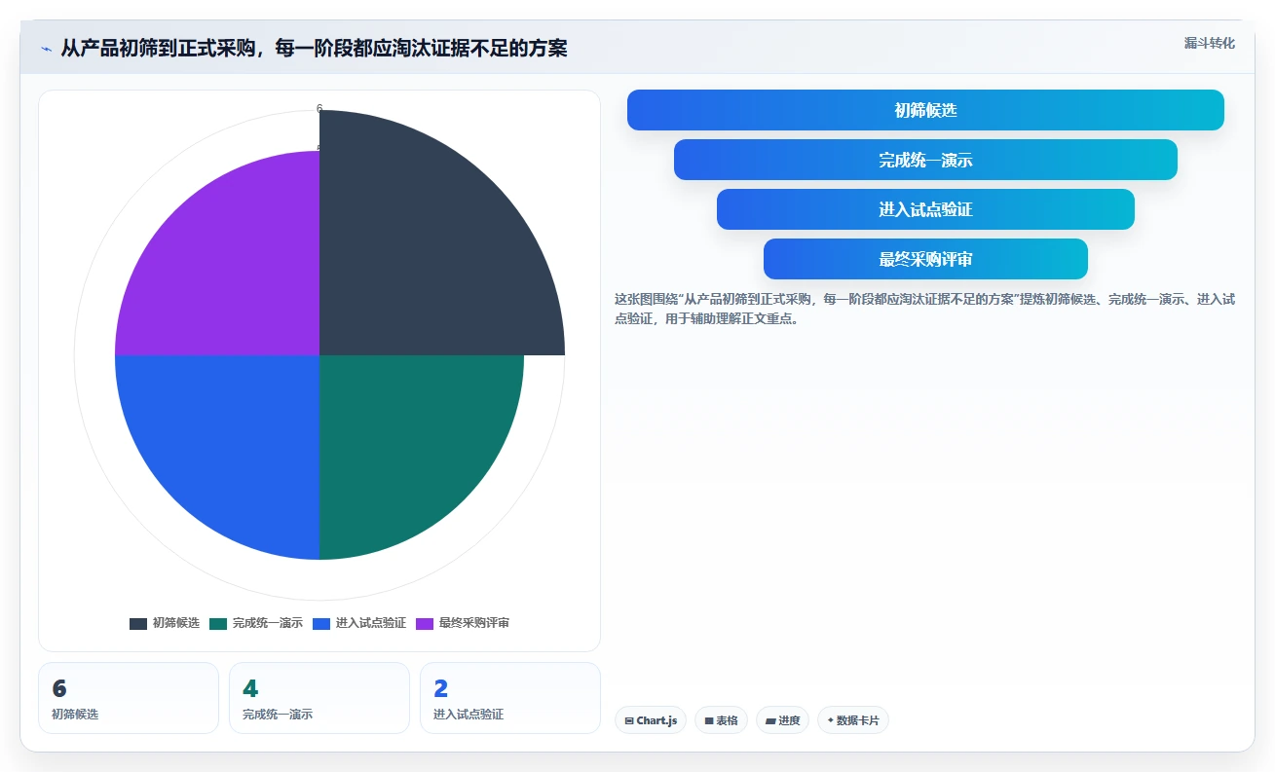Select the 进入试点验证 funnel bar

tap(925, 209)
